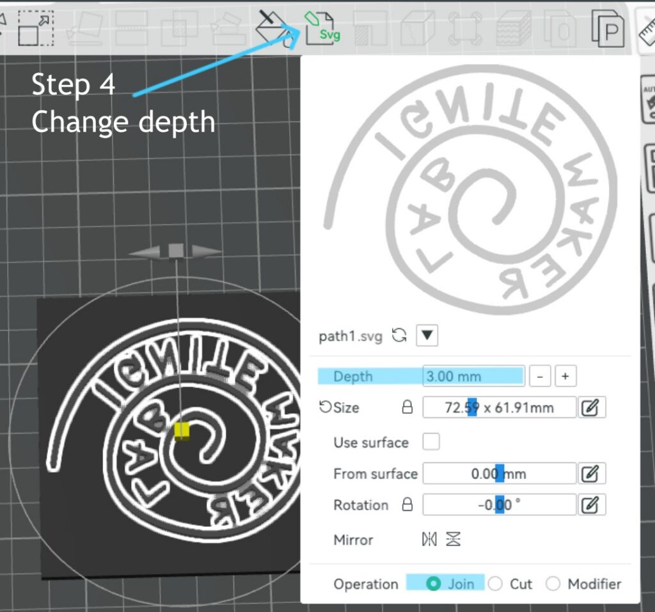Select the Scale tool in toolbar
The height and width of the screenshot is (612, 655).
coord(36,28)
